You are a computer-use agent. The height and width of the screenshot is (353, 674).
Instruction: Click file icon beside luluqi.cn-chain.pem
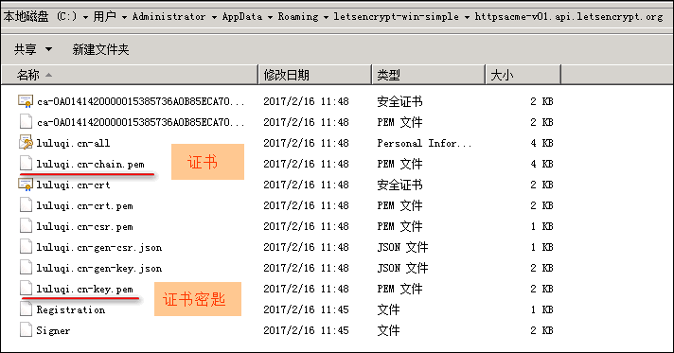(x=26, y=164)
